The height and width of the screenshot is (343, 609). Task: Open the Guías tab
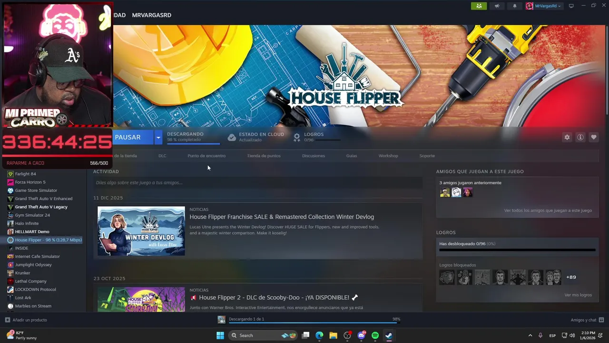pyautogui.click(x=352, y=156)
